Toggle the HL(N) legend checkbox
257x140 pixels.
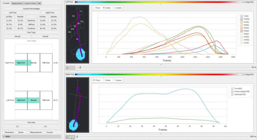tap(242, 43)
